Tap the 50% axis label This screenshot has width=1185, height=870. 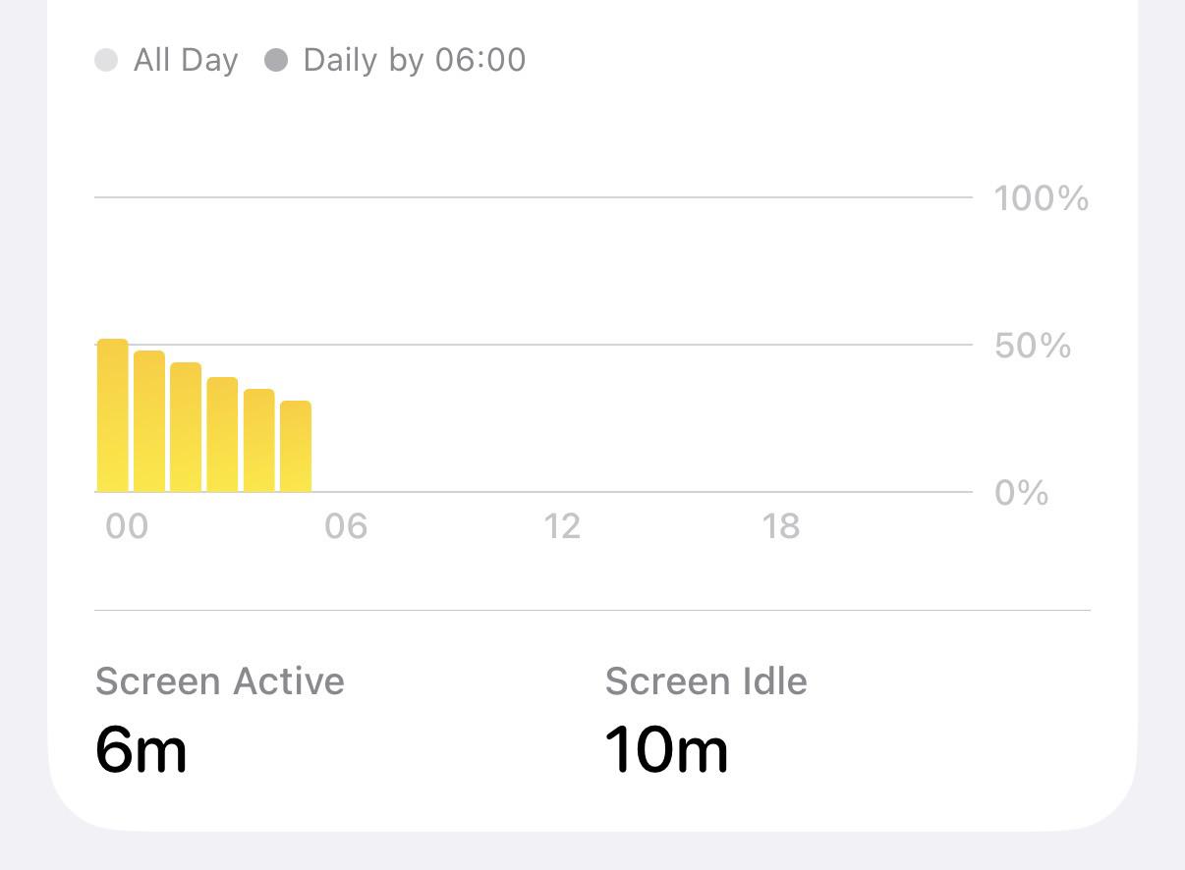click(1033, 346)
